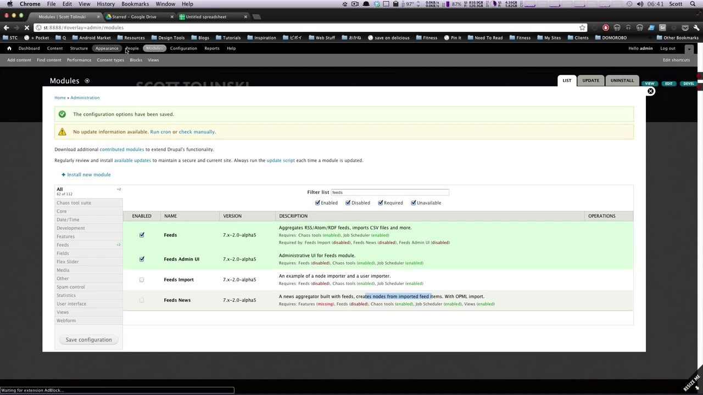Open the Modules admin menu item
Viewport: 703px width, 395px height.
pos(154,48)
